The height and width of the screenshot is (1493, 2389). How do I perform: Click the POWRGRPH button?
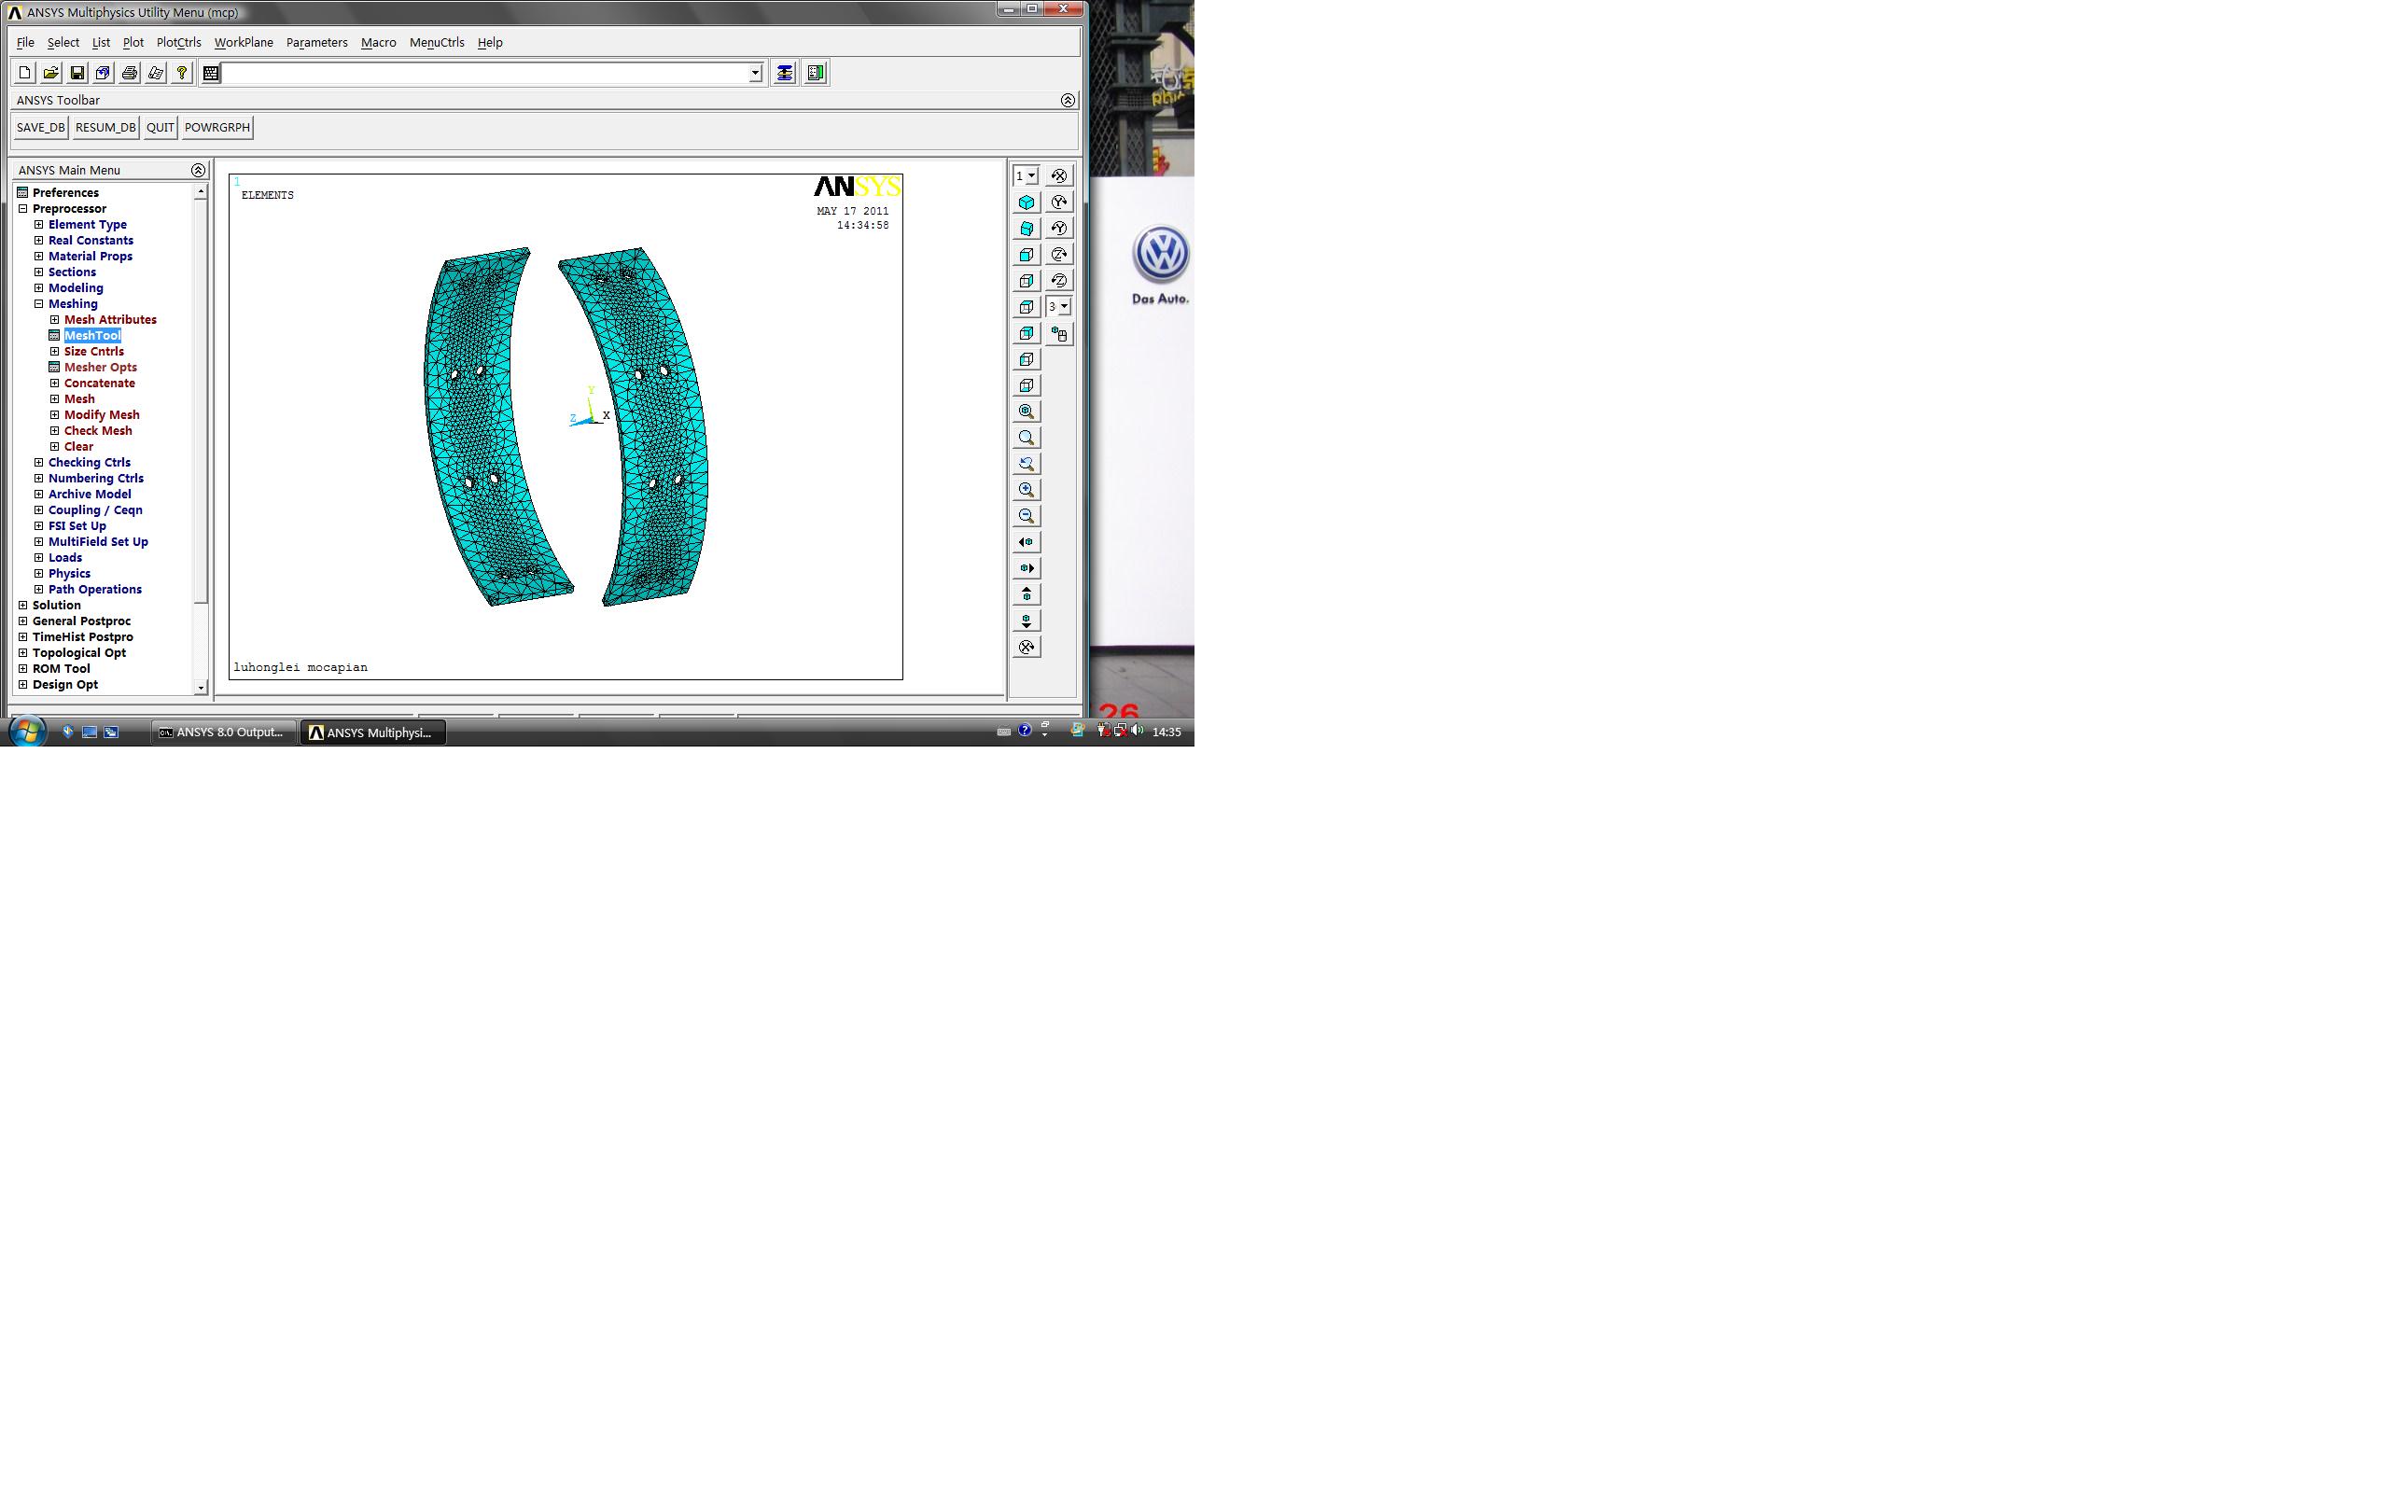tap(217, 128)
